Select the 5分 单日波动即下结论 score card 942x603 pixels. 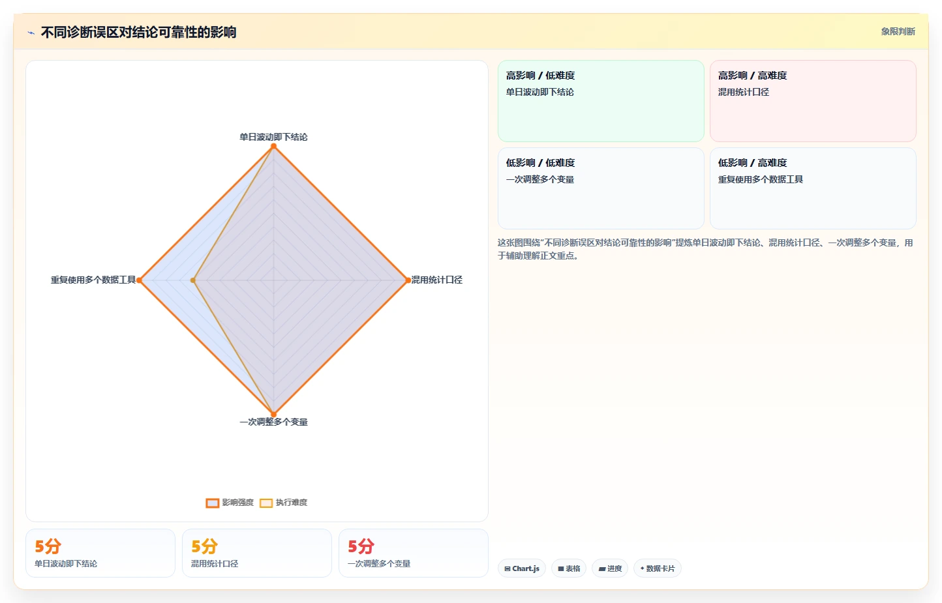100,553
